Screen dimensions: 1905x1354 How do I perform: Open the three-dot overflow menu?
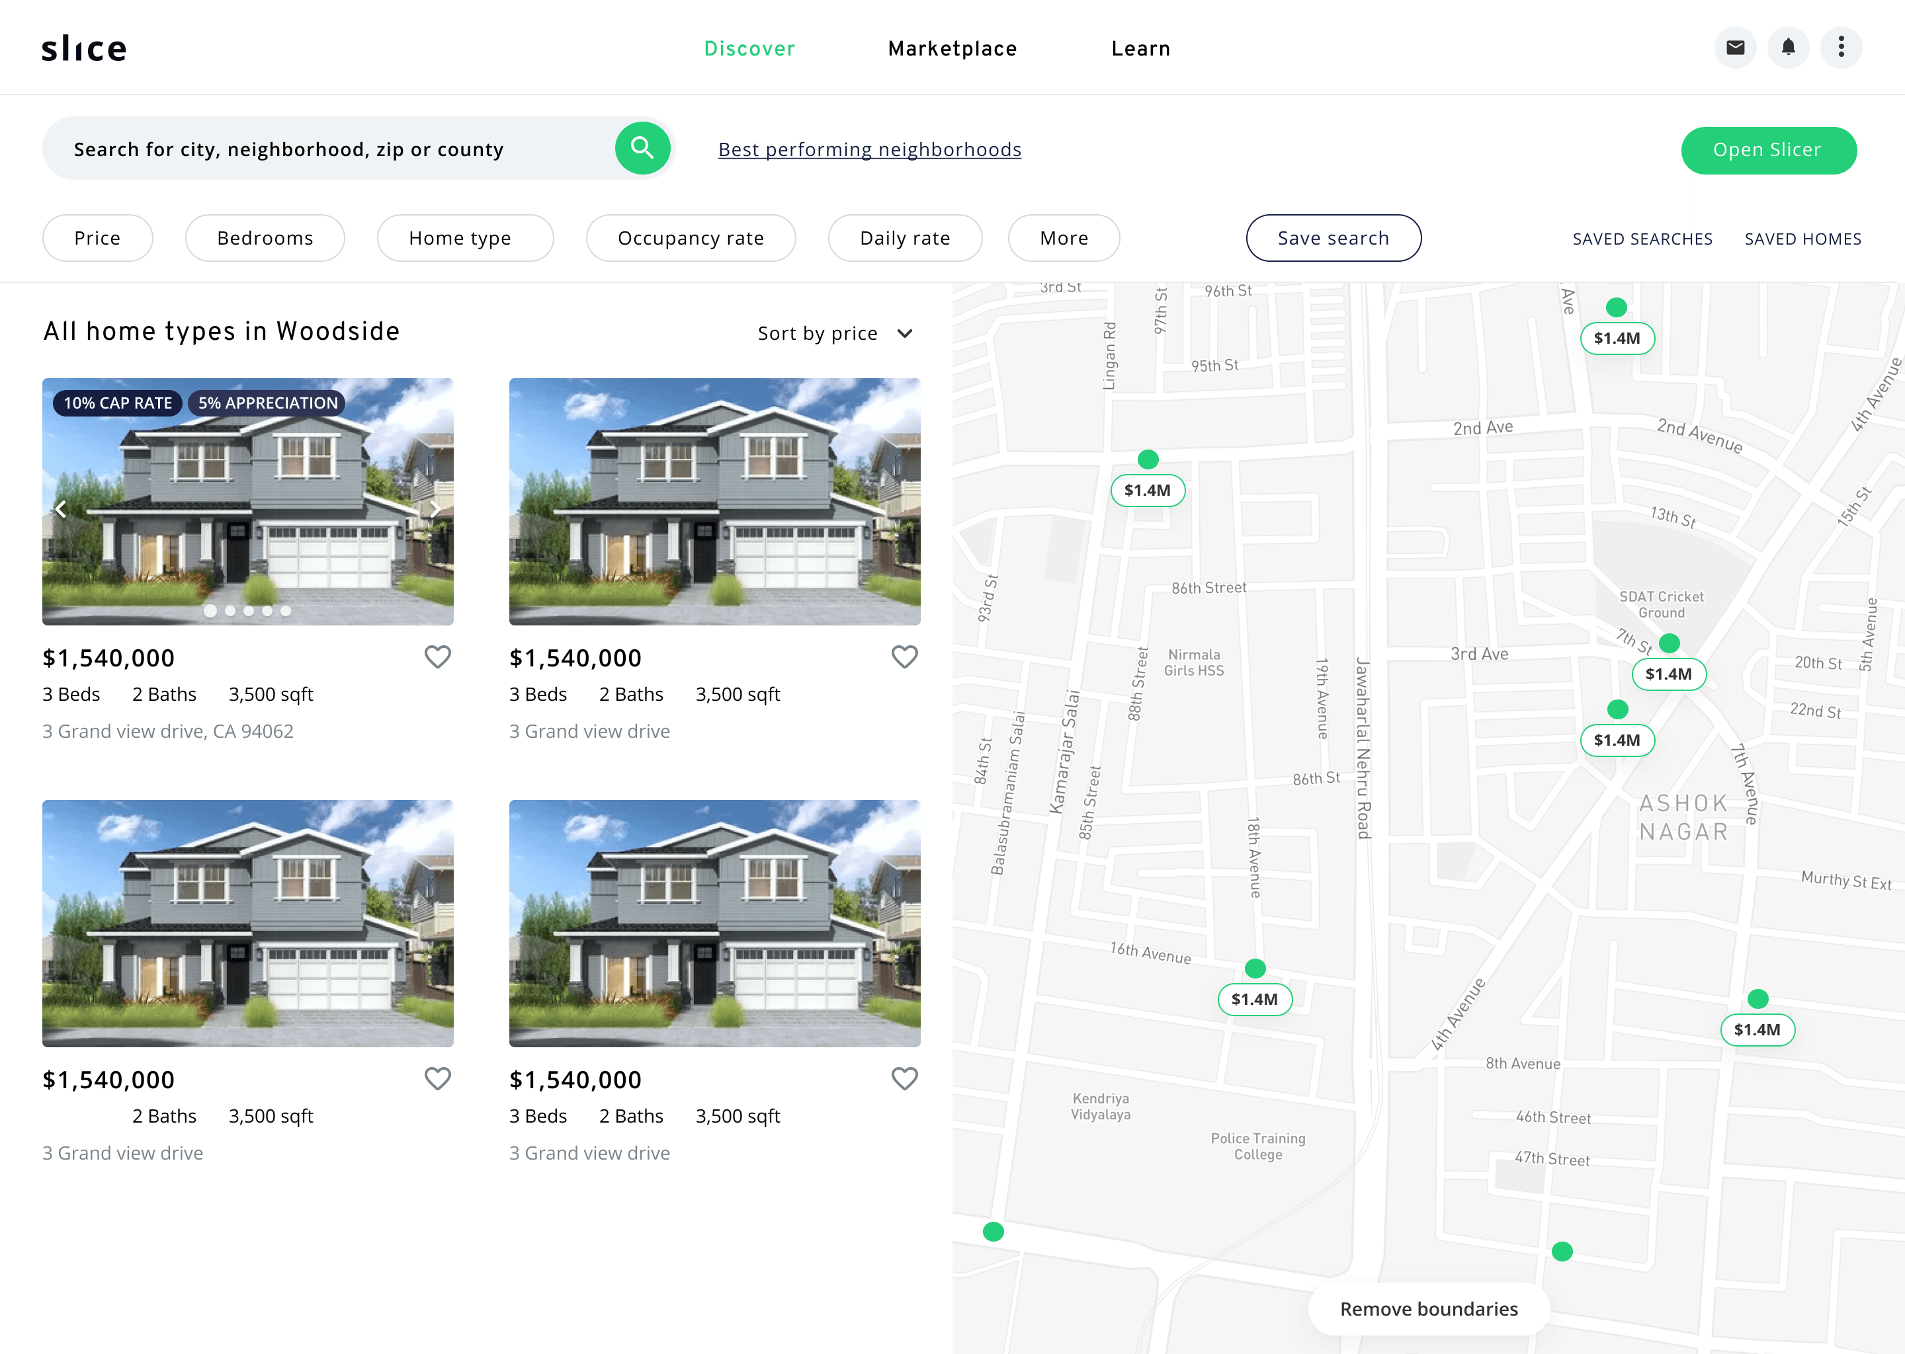[1841, 48]
